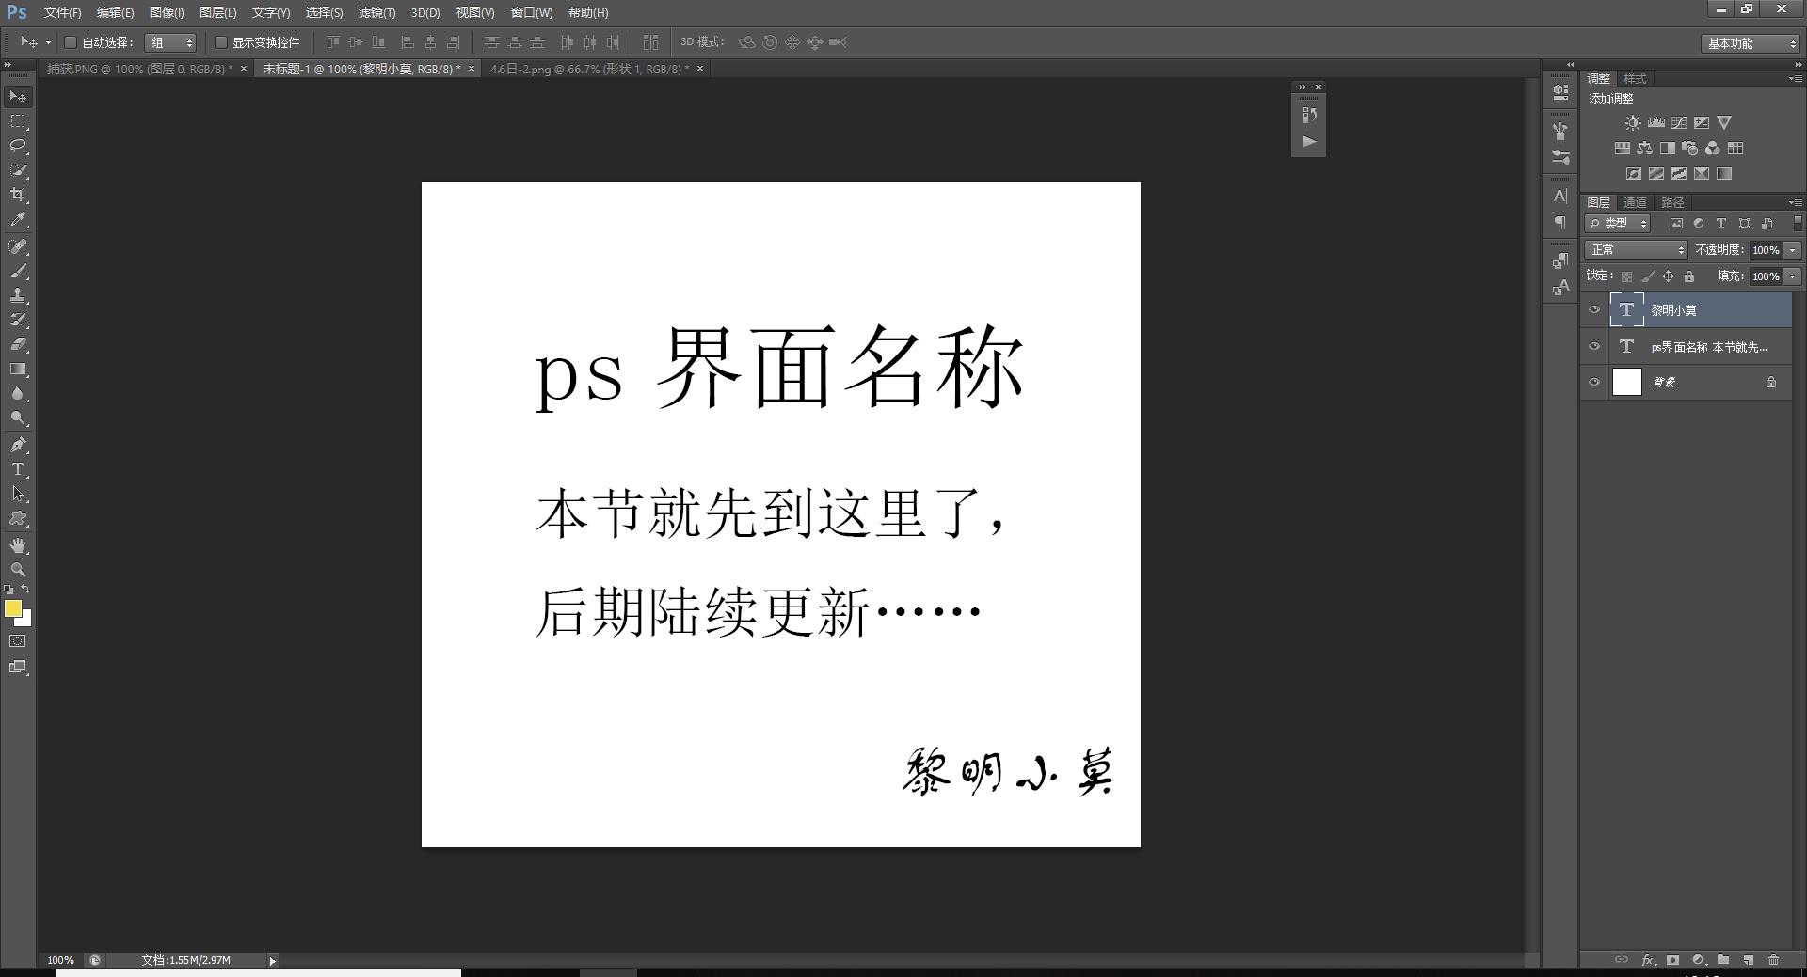Screen dimensions: 1807x977
Task: Select the Move tool
Action: tap(16, 96)
